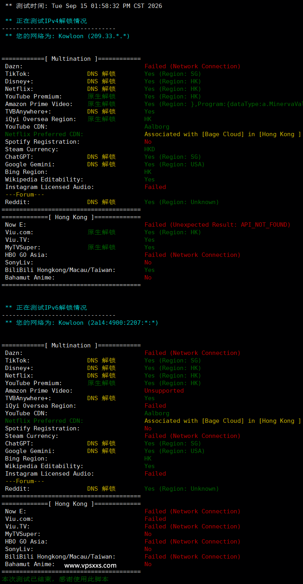Click 'Associated with [Bage Cloud]' text in IPv6 section
This screenshot has height=584, width=303.
(x=194, y=421)
